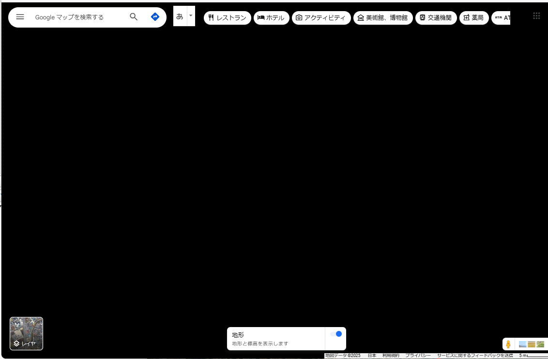Click the bed icon on ホテル chip
This screenshot has height=359, width=548.
tap(260, 18)
